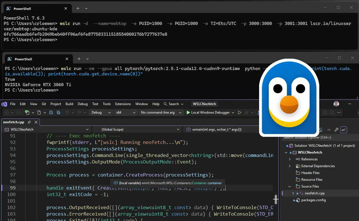Open the Test menu
This screenshot has height=221, width=359.
[95, 104]
